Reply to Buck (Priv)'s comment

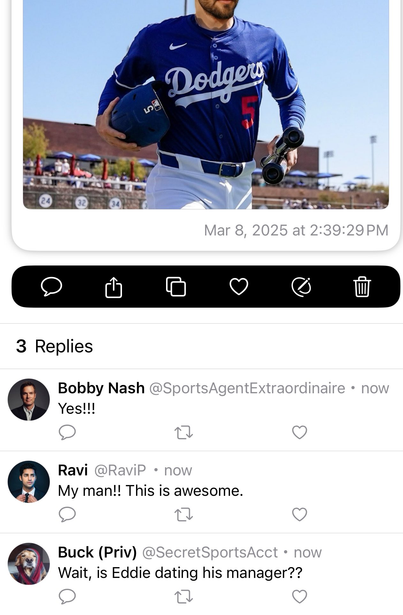click(x=67, y=596)
